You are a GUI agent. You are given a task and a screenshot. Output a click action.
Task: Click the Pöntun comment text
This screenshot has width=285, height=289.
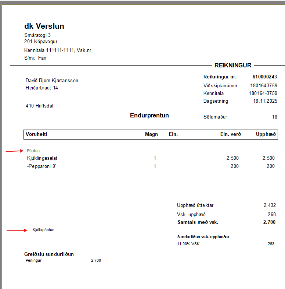(x=33, y=151)
